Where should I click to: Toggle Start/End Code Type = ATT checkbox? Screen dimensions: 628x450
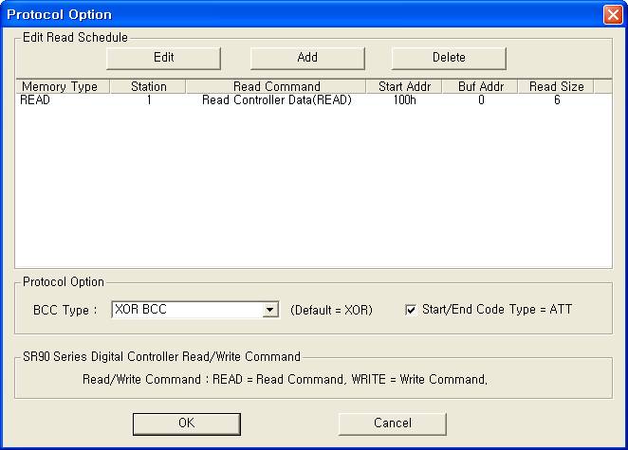tap(411, 310)
